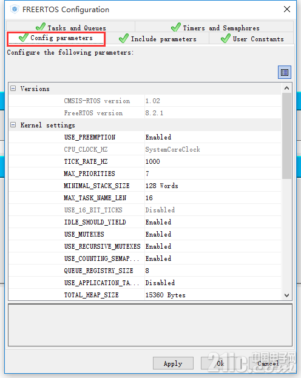Select the USE_PREEMPTION parameter name
This screenshot has height=378, width=301.
pyautogui.click(x=90, y=137)
